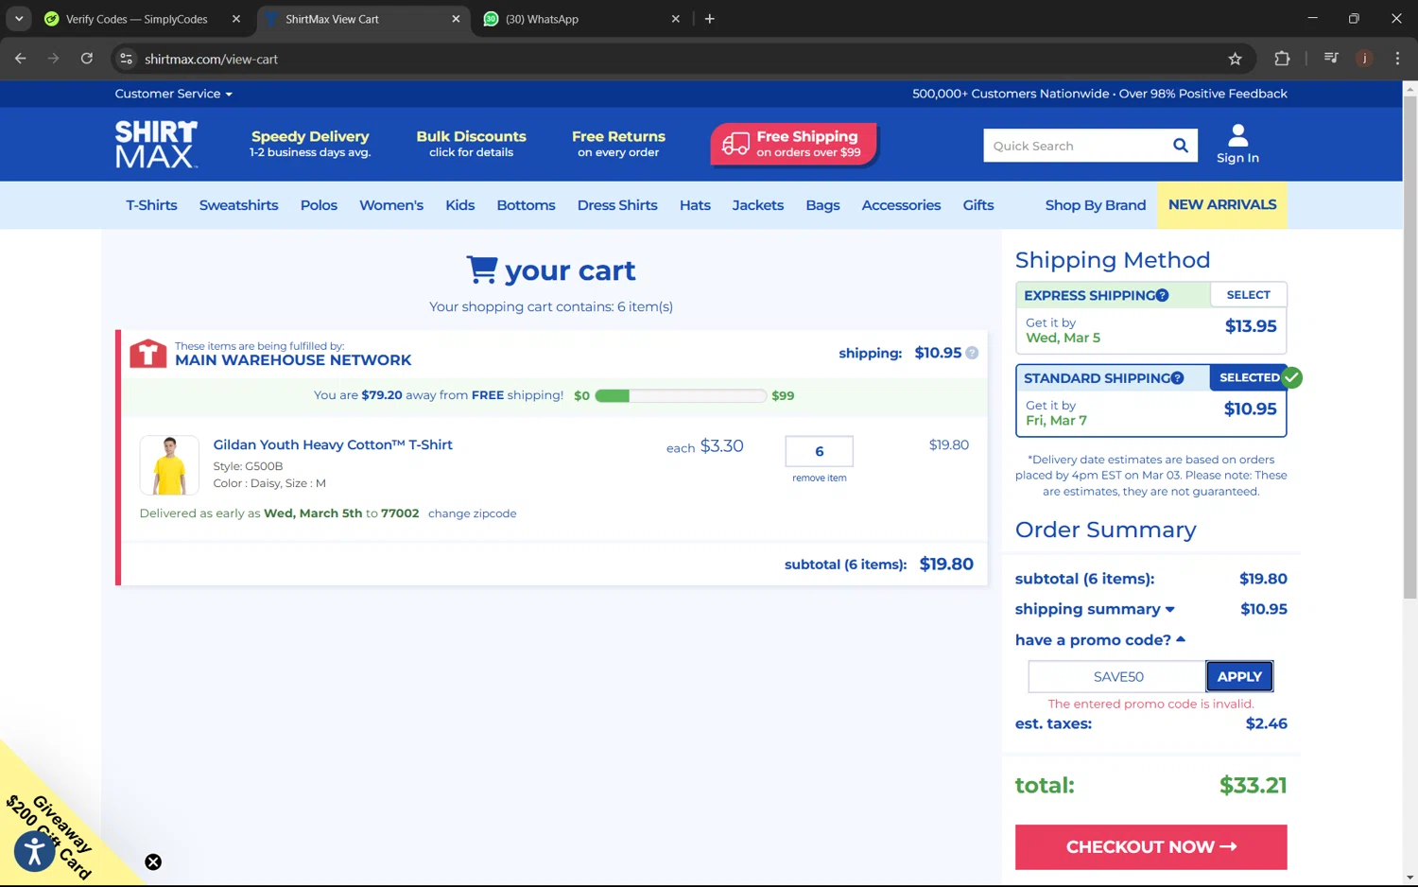
Task: Click the Free Returns banner
Action: pyautogui.click(x=618, y=144)
